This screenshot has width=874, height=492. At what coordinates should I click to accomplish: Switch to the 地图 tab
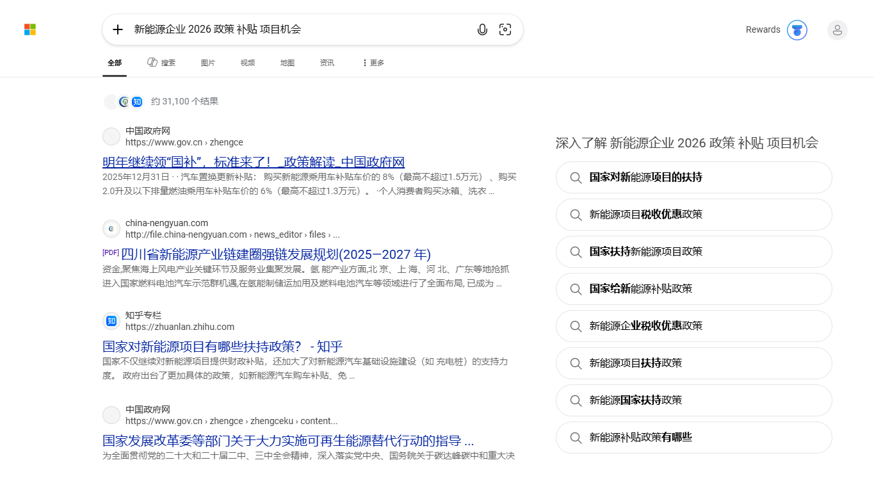pyautogui.click(x=287, y=63)
